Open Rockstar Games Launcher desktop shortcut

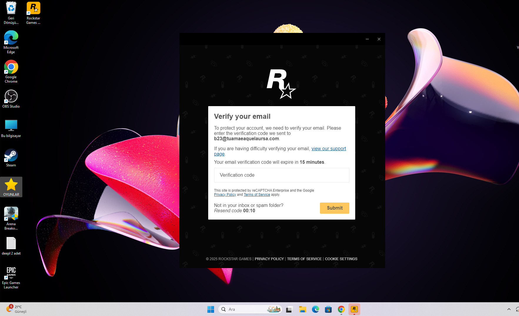[x=33, y=13]
